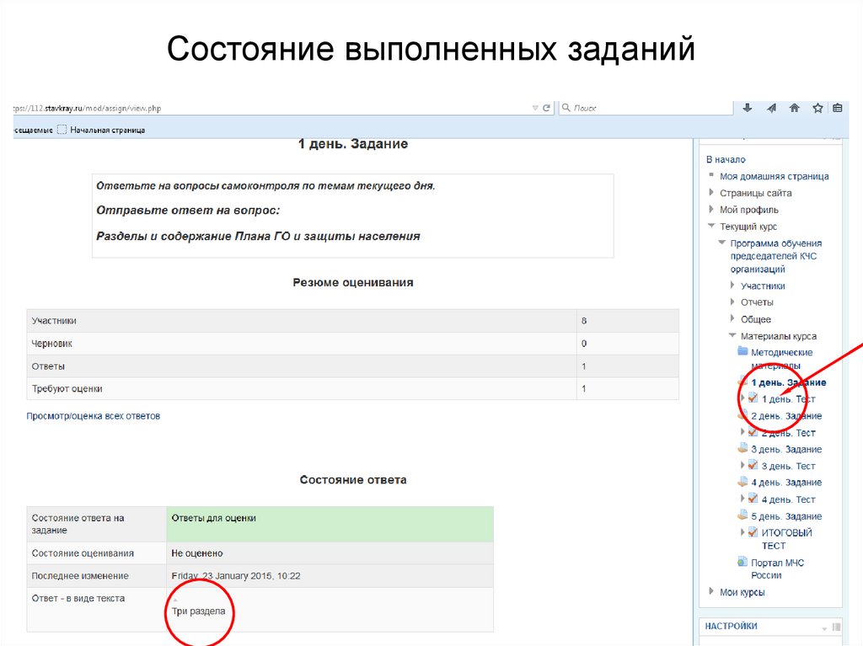Viewport: 863px width, 646px height.
Task: Open the clipboard icon in the toolbar
Action: pyautogui.click(x=837, y=108)
